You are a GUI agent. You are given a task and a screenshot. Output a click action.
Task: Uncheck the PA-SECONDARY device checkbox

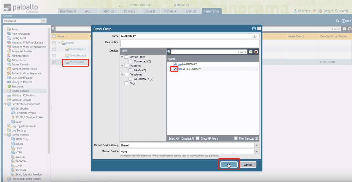(175, 69)
